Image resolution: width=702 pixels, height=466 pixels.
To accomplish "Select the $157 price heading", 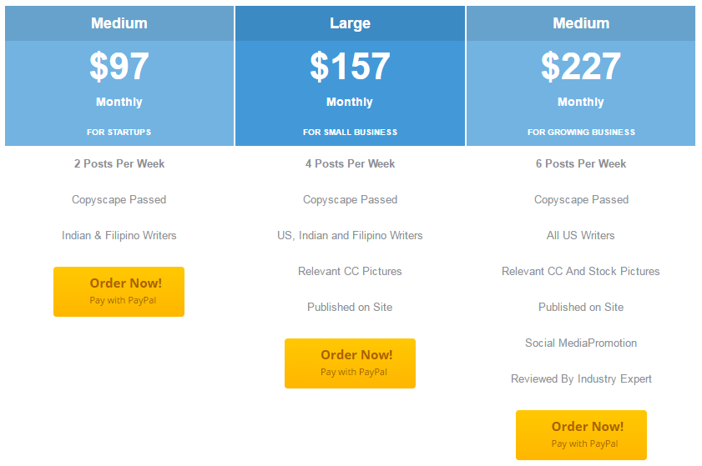I will click(x=350, y=66).
